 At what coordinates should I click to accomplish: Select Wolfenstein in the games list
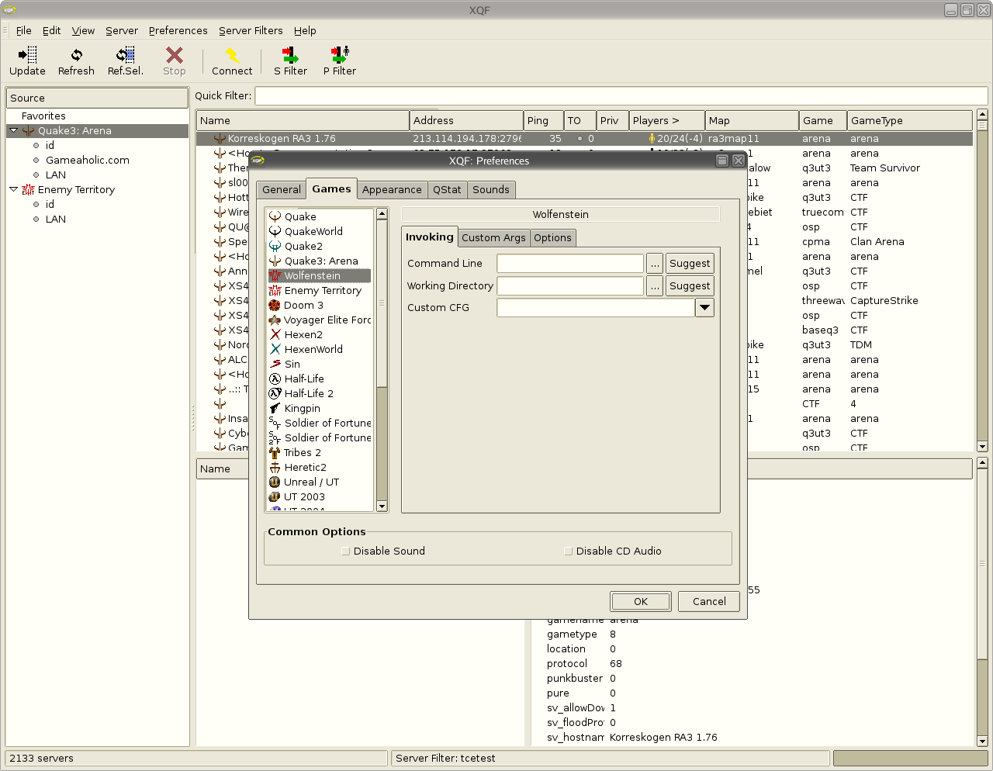[x=320, y=275]
